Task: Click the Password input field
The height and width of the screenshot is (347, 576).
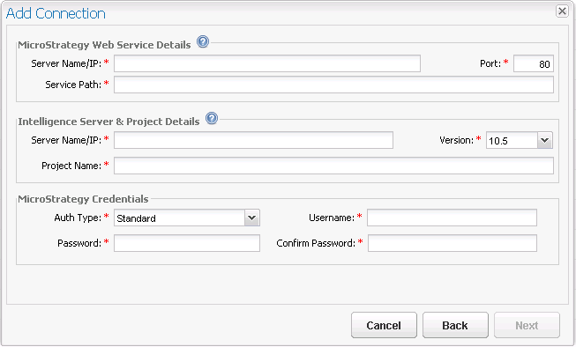Action: 187,243
